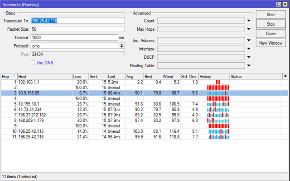This screenshot has width=290, height=181.
Task: Expand the Routing Table field arrow
Action: [249, 65]
